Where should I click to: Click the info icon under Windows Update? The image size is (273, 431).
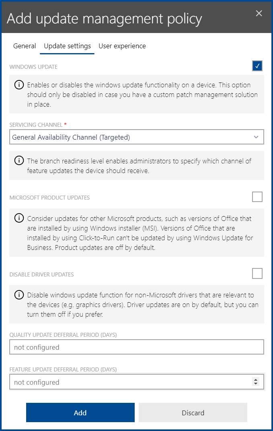pyautogui.click(x=19, y=85)
